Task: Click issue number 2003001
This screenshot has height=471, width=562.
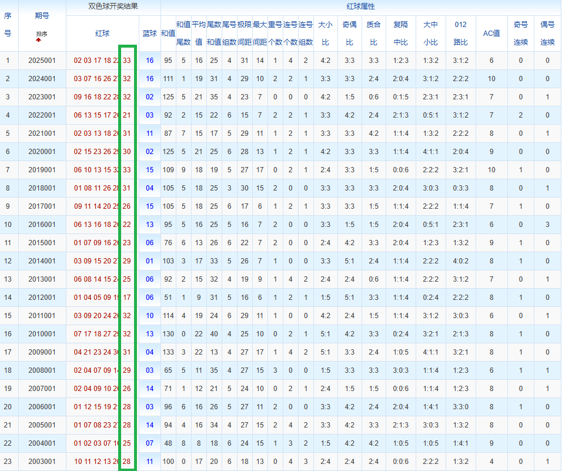Action: [x=41, y=462]
